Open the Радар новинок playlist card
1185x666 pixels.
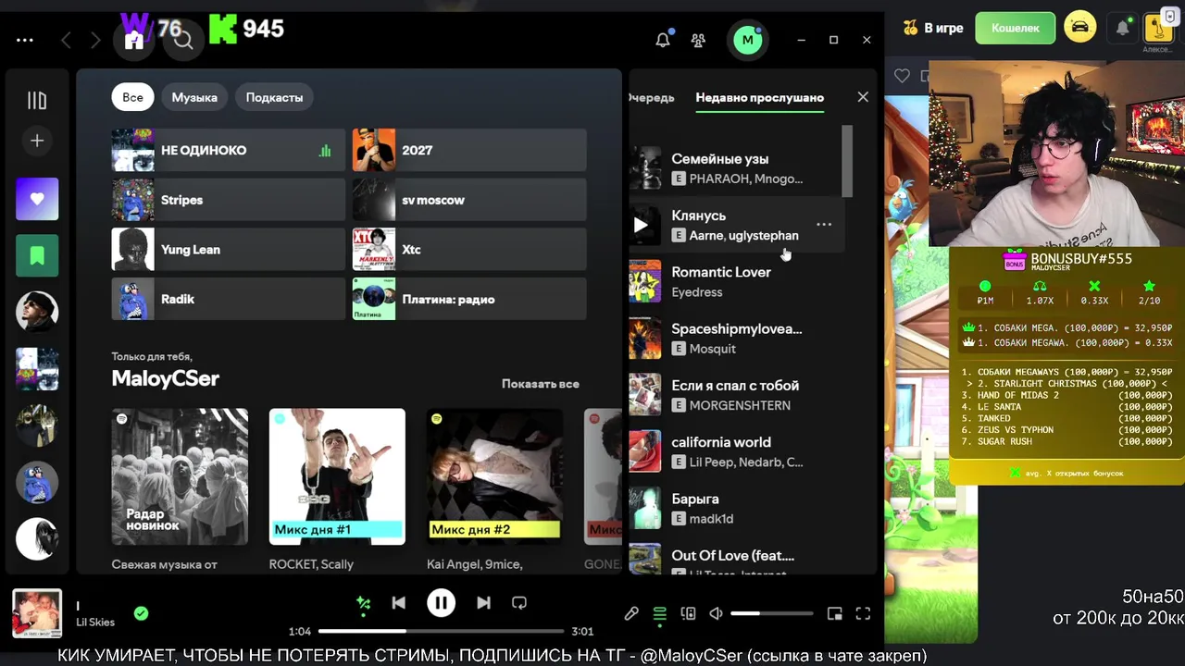(180, 476)
